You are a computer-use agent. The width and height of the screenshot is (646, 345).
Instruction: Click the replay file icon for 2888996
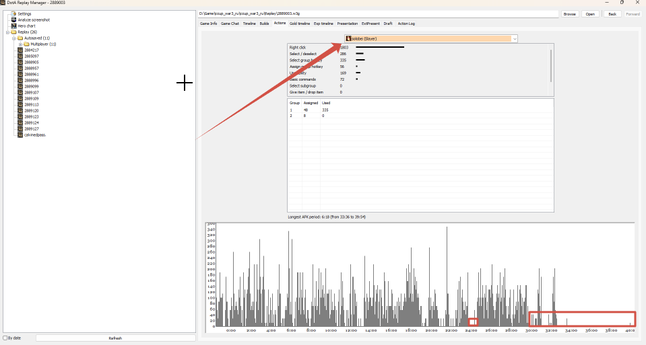[20, 80]
